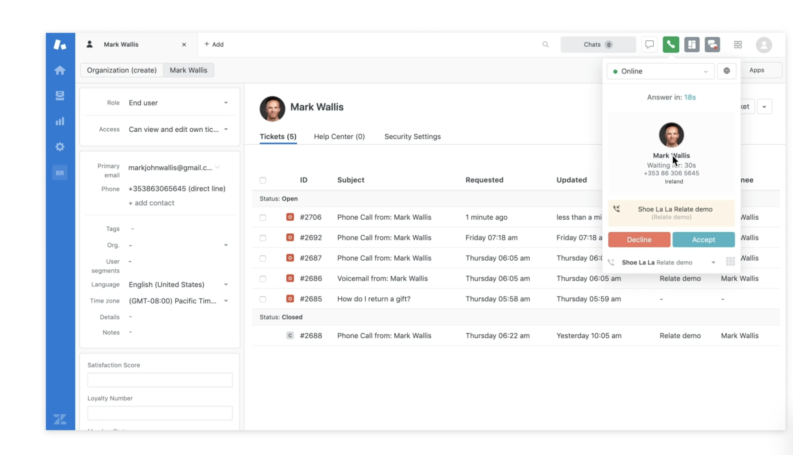
Task: Open the Online status dropdown
Action: (660, 71)
